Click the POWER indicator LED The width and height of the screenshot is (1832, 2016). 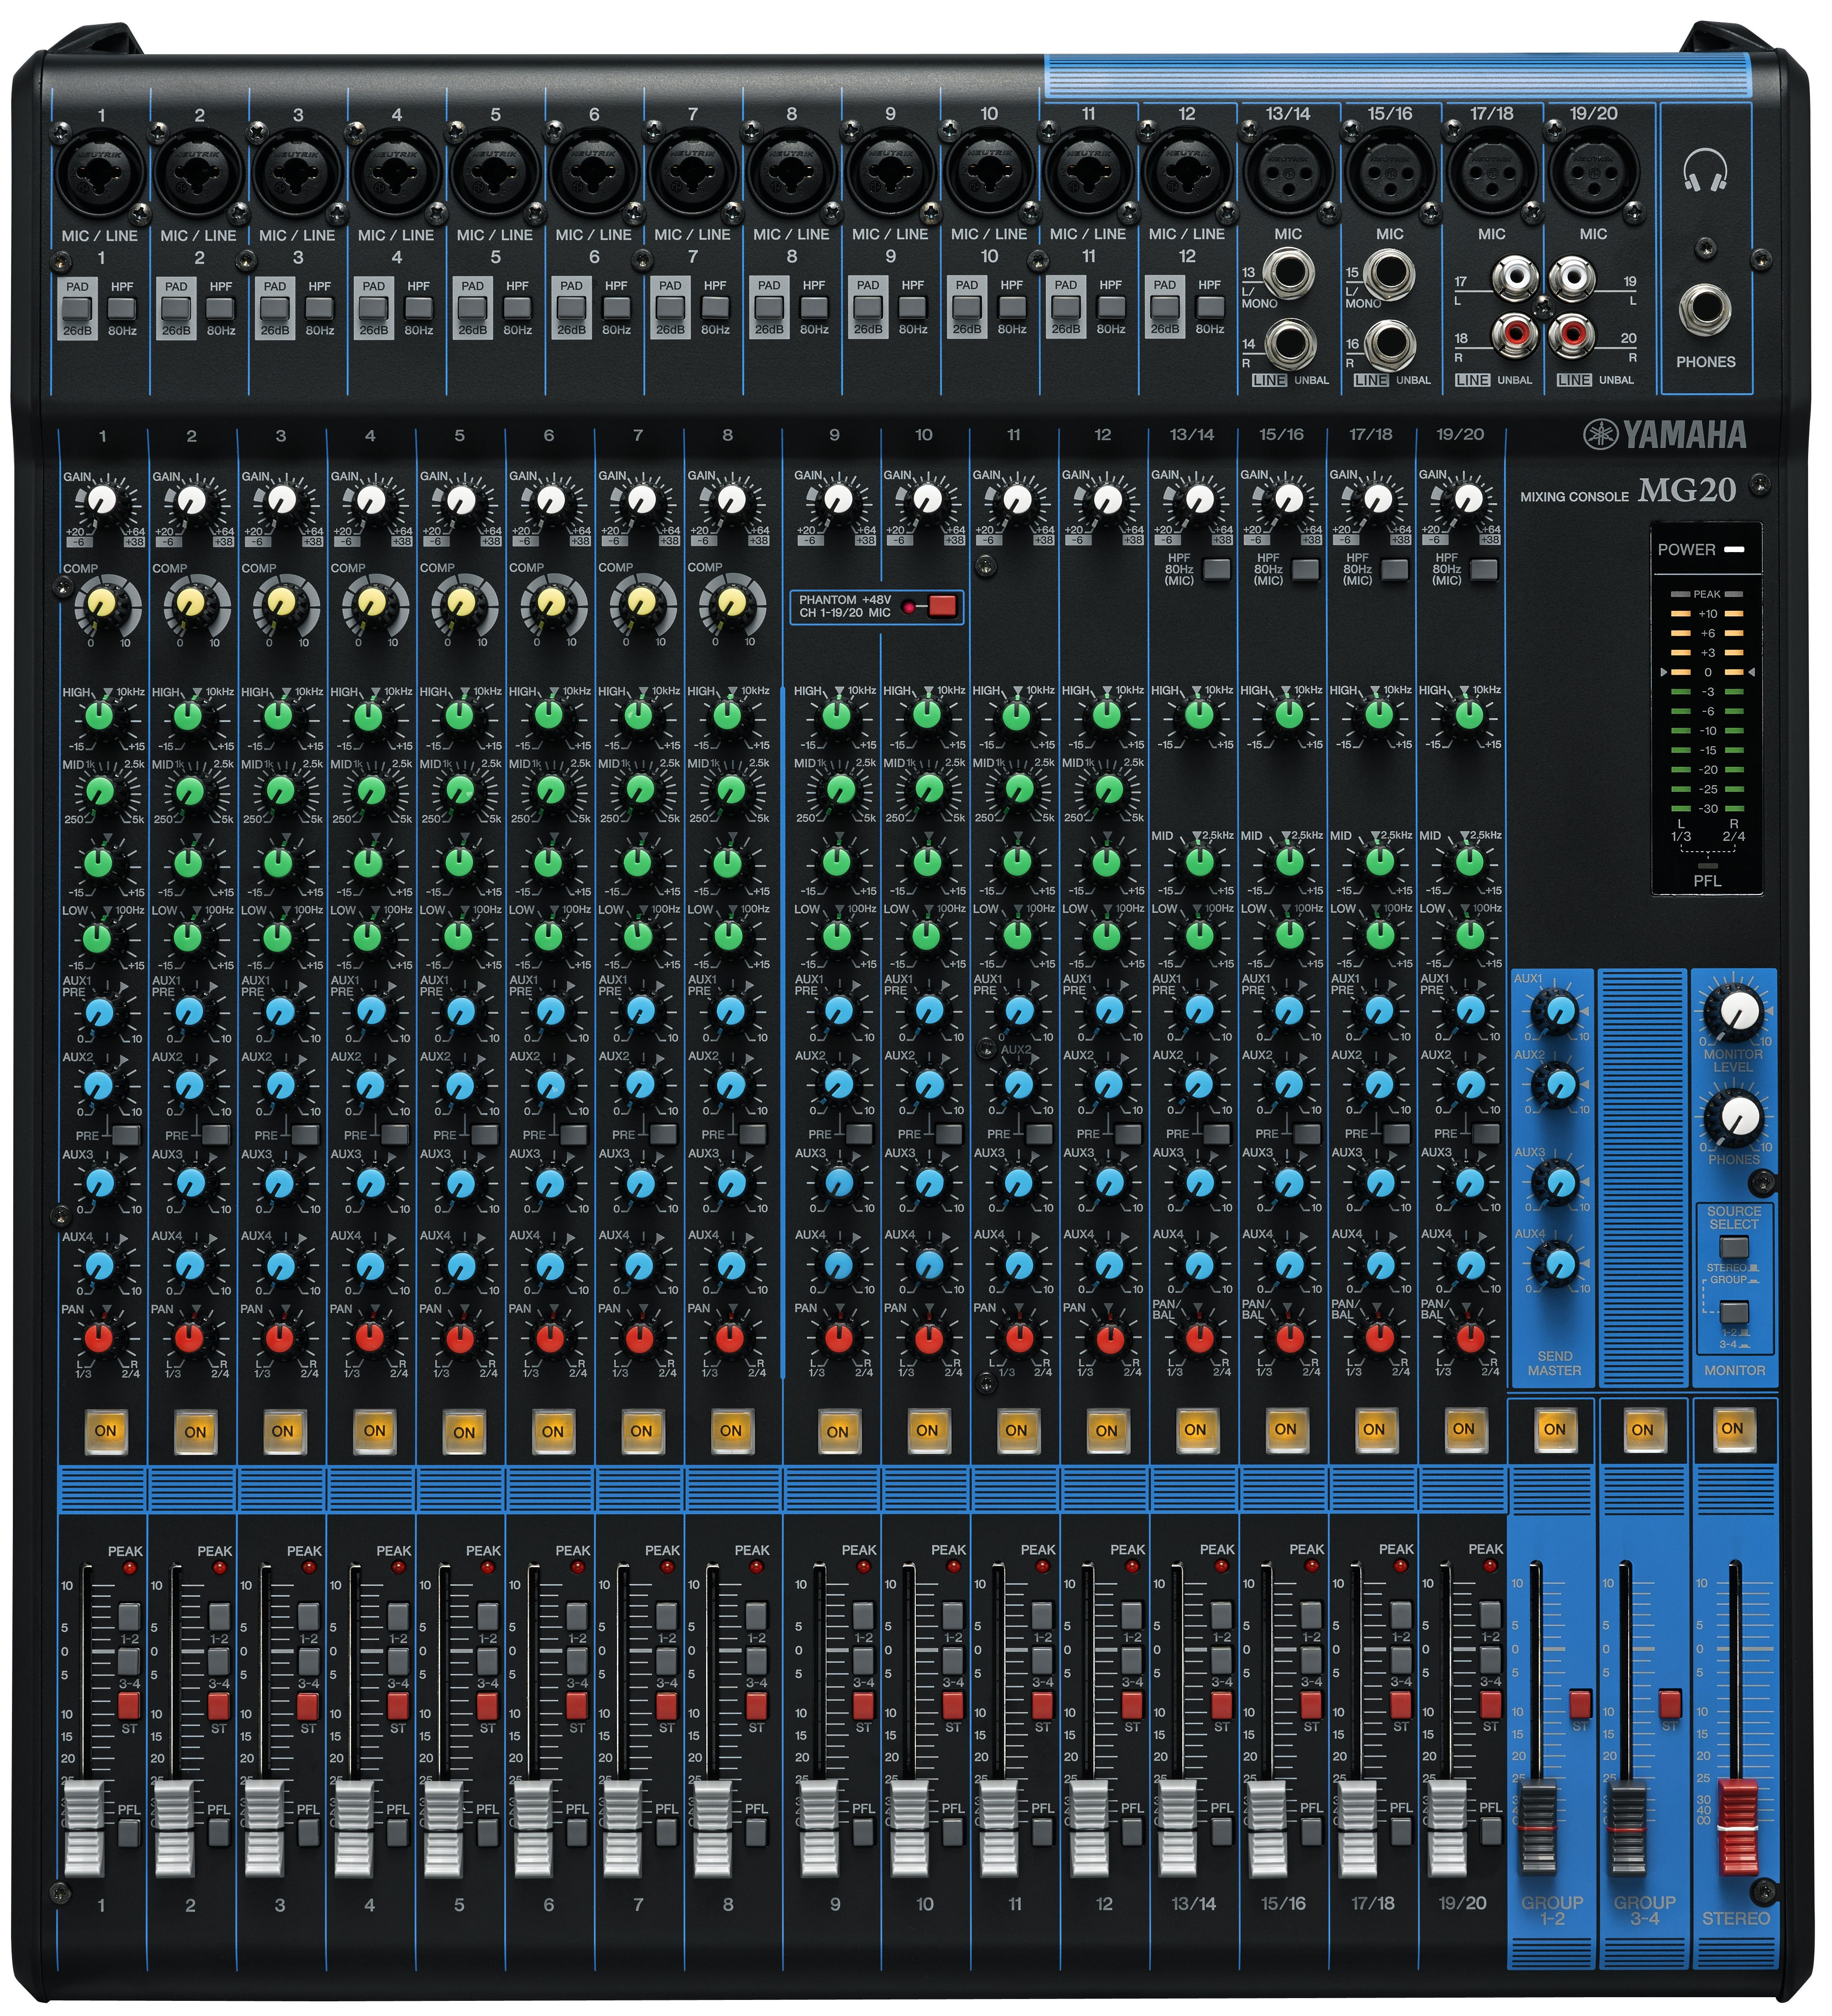(x=1733, y=550)
